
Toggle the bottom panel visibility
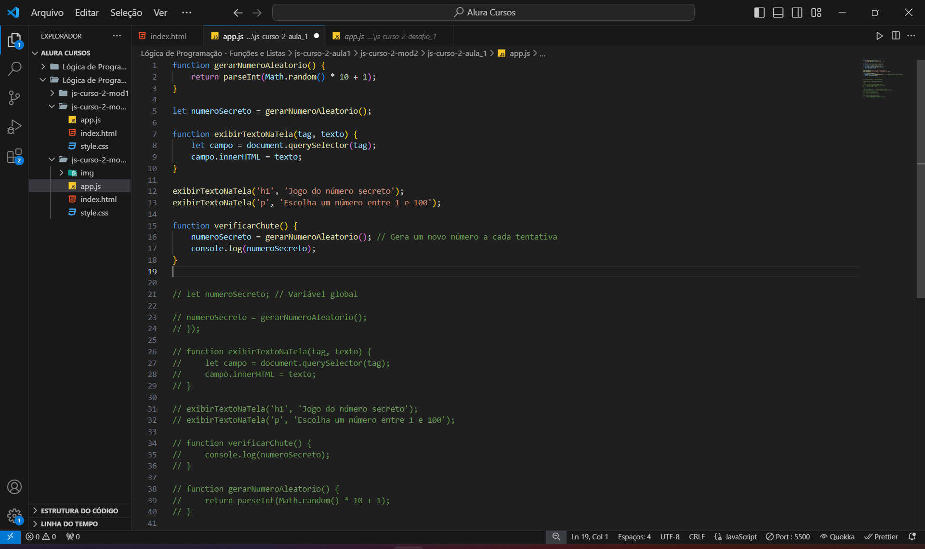[x=778, y=13]
